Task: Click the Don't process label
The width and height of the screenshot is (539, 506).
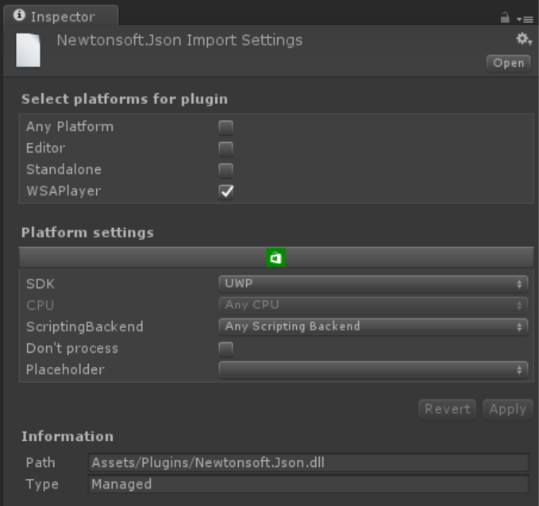Action: tap(72, 349)
